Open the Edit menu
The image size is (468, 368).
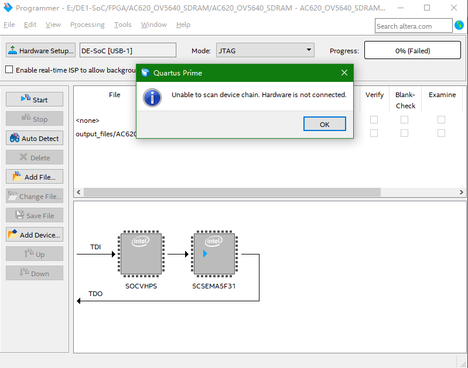[x=30, y=25]
